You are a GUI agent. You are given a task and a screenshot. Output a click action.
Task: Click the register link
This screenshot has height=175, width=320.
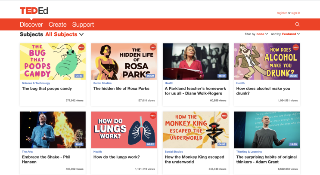(x=282, y=13)
